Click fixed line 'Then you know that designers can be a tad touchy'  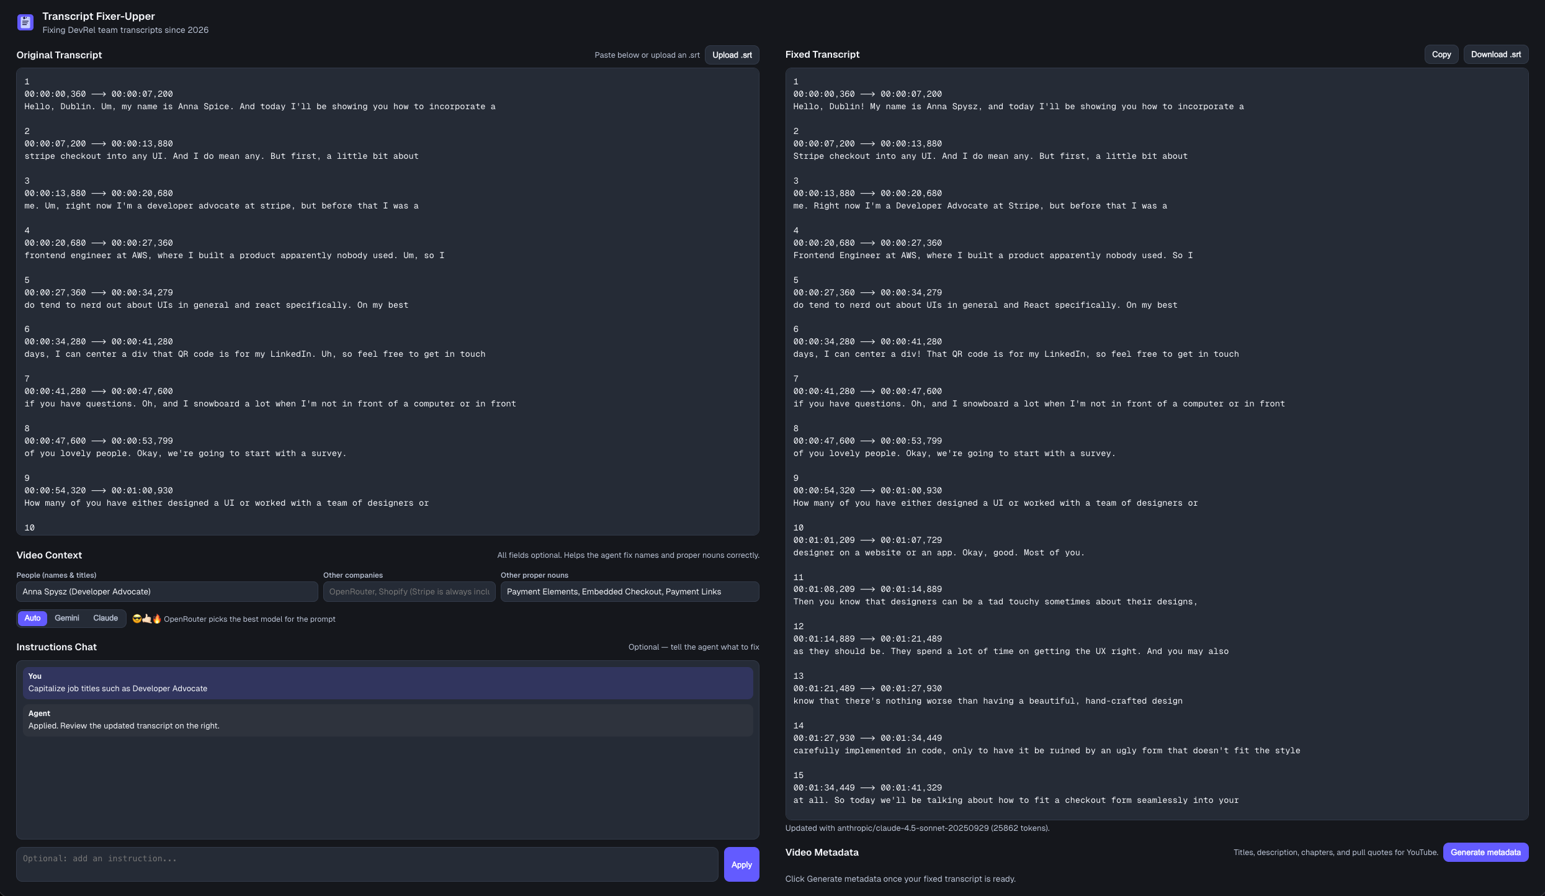coord(995,601)
